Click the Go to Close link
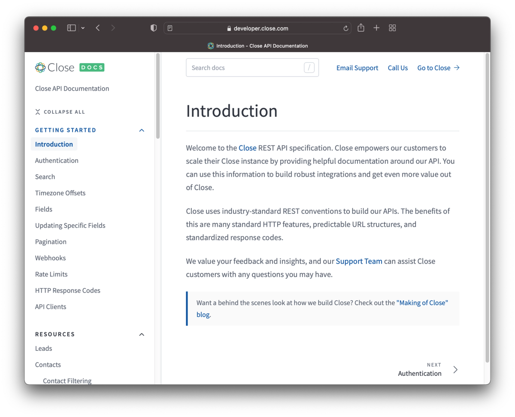 click(x=439, y=68)
